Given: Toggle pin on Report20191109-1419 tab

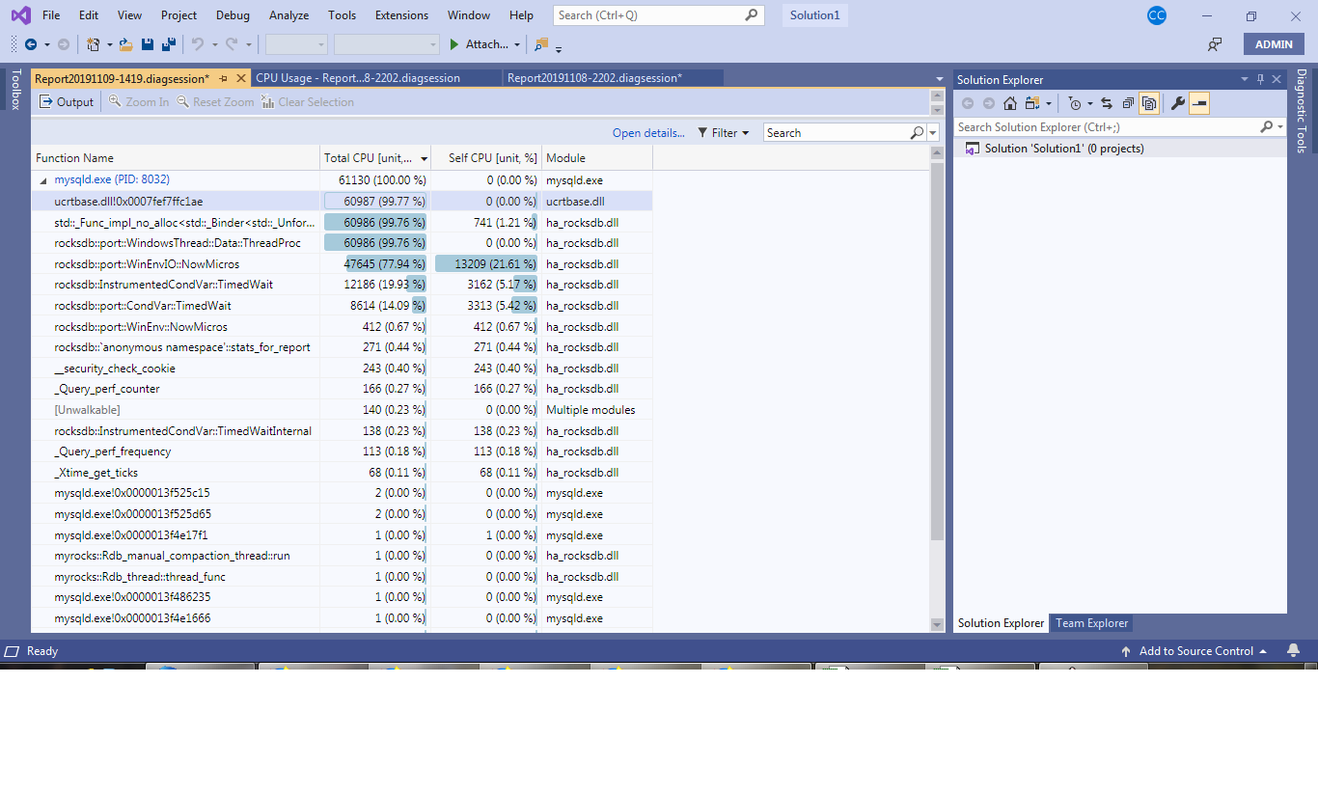Looking at the screenshot, I should tap(223, 78).
